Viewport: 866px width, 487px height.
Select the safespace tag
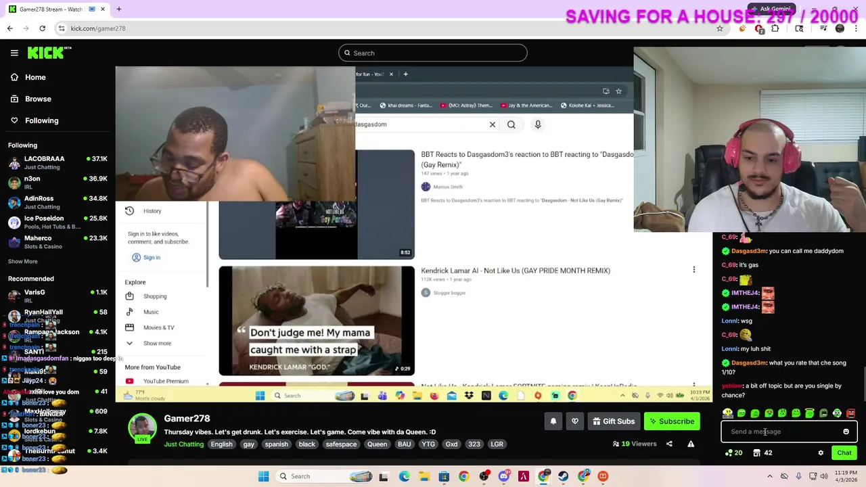coord(341,444)
